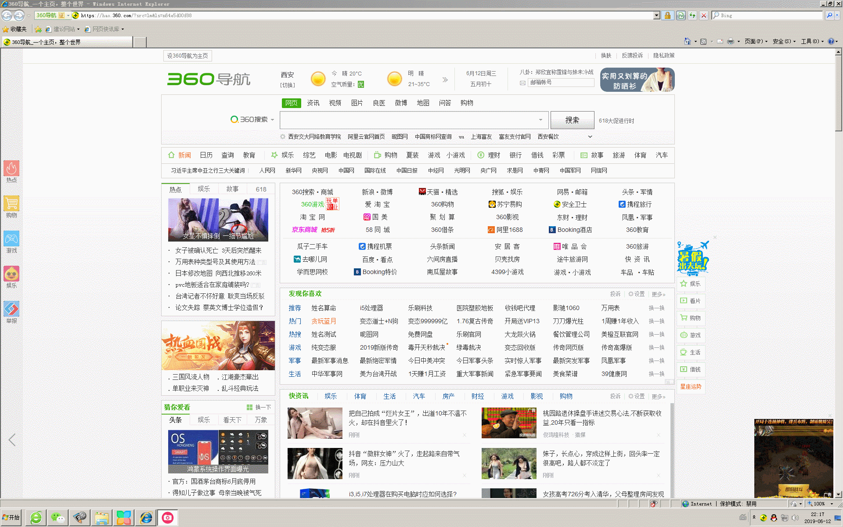Open the 页面(P) dropdown menu
Screen dimensions: 843x527
click(x=756, y=41)
